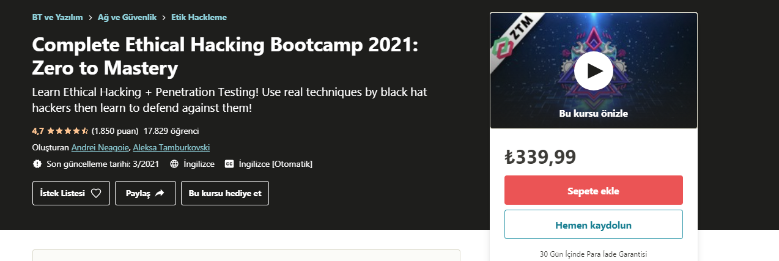Click the first breadcrumb chevron separator
Viewport: 779px width, 261px height.
pos(90,18)
